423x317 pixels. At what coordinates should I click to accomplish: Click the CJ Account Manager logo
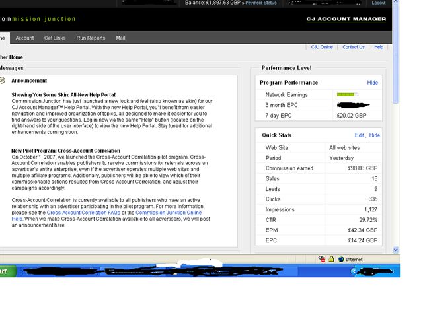point(346,19)
